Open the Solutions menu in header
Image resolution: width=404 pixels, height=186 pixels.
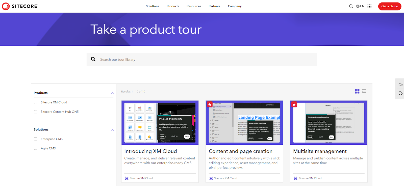pos(152,6)
